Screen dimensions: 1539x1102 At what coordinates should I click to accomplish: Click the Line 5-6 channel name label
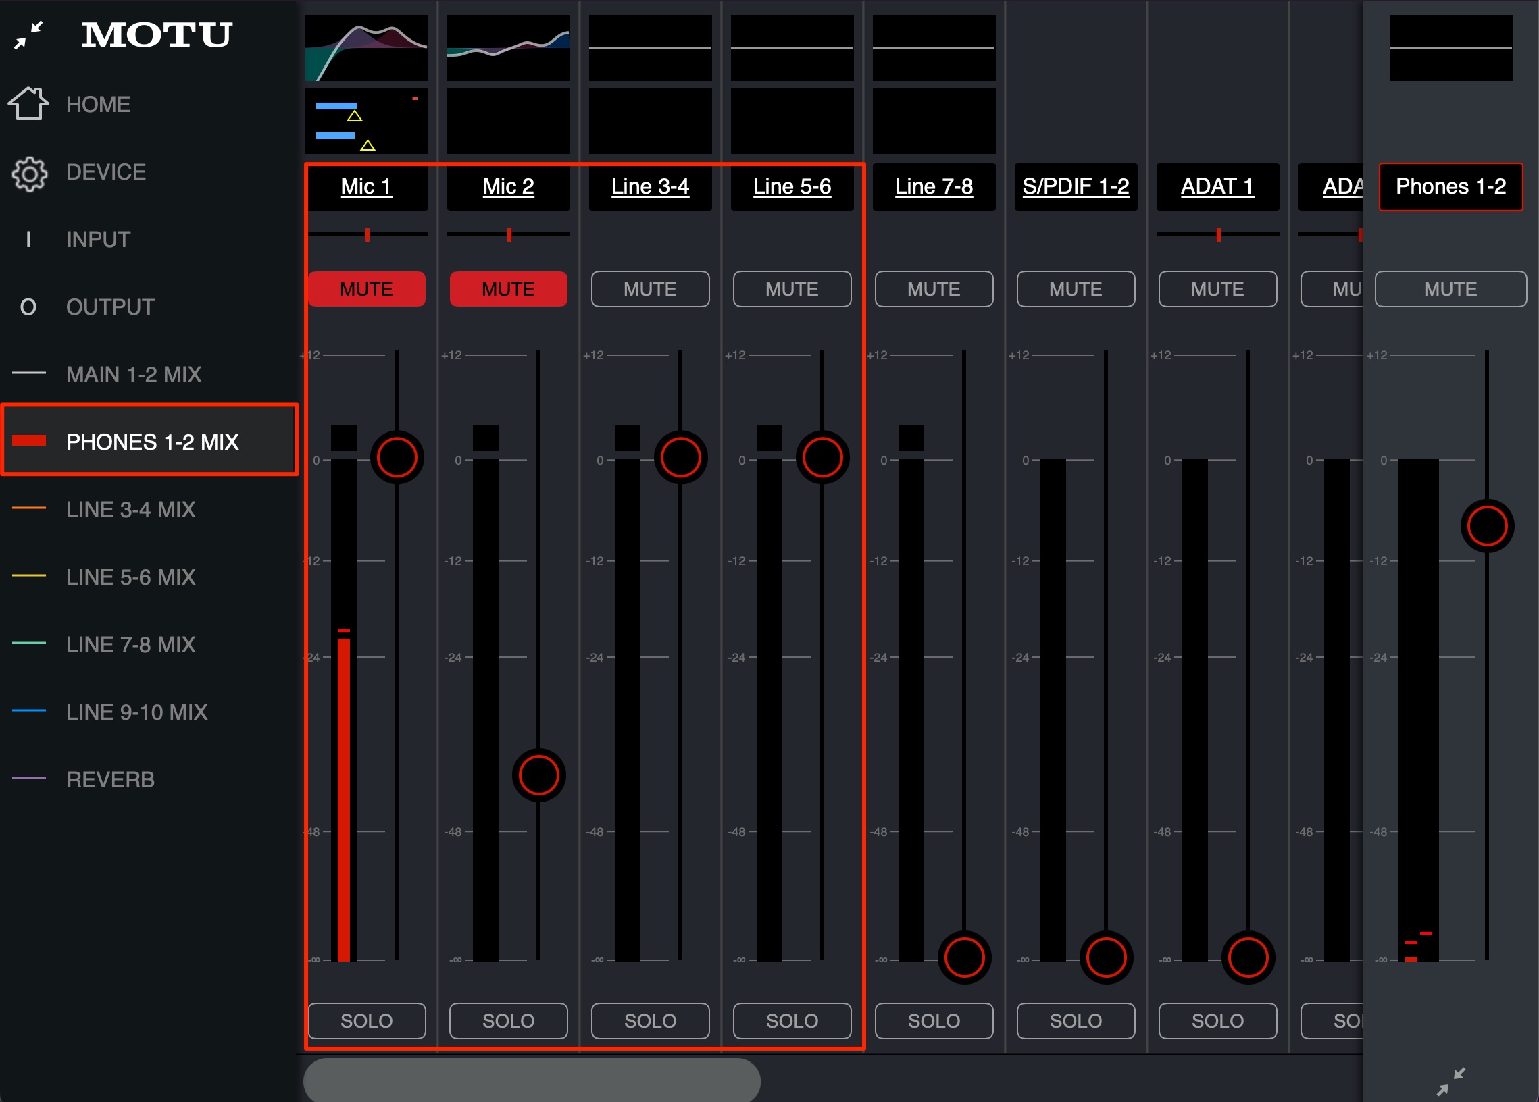click(x=792, y=186)
